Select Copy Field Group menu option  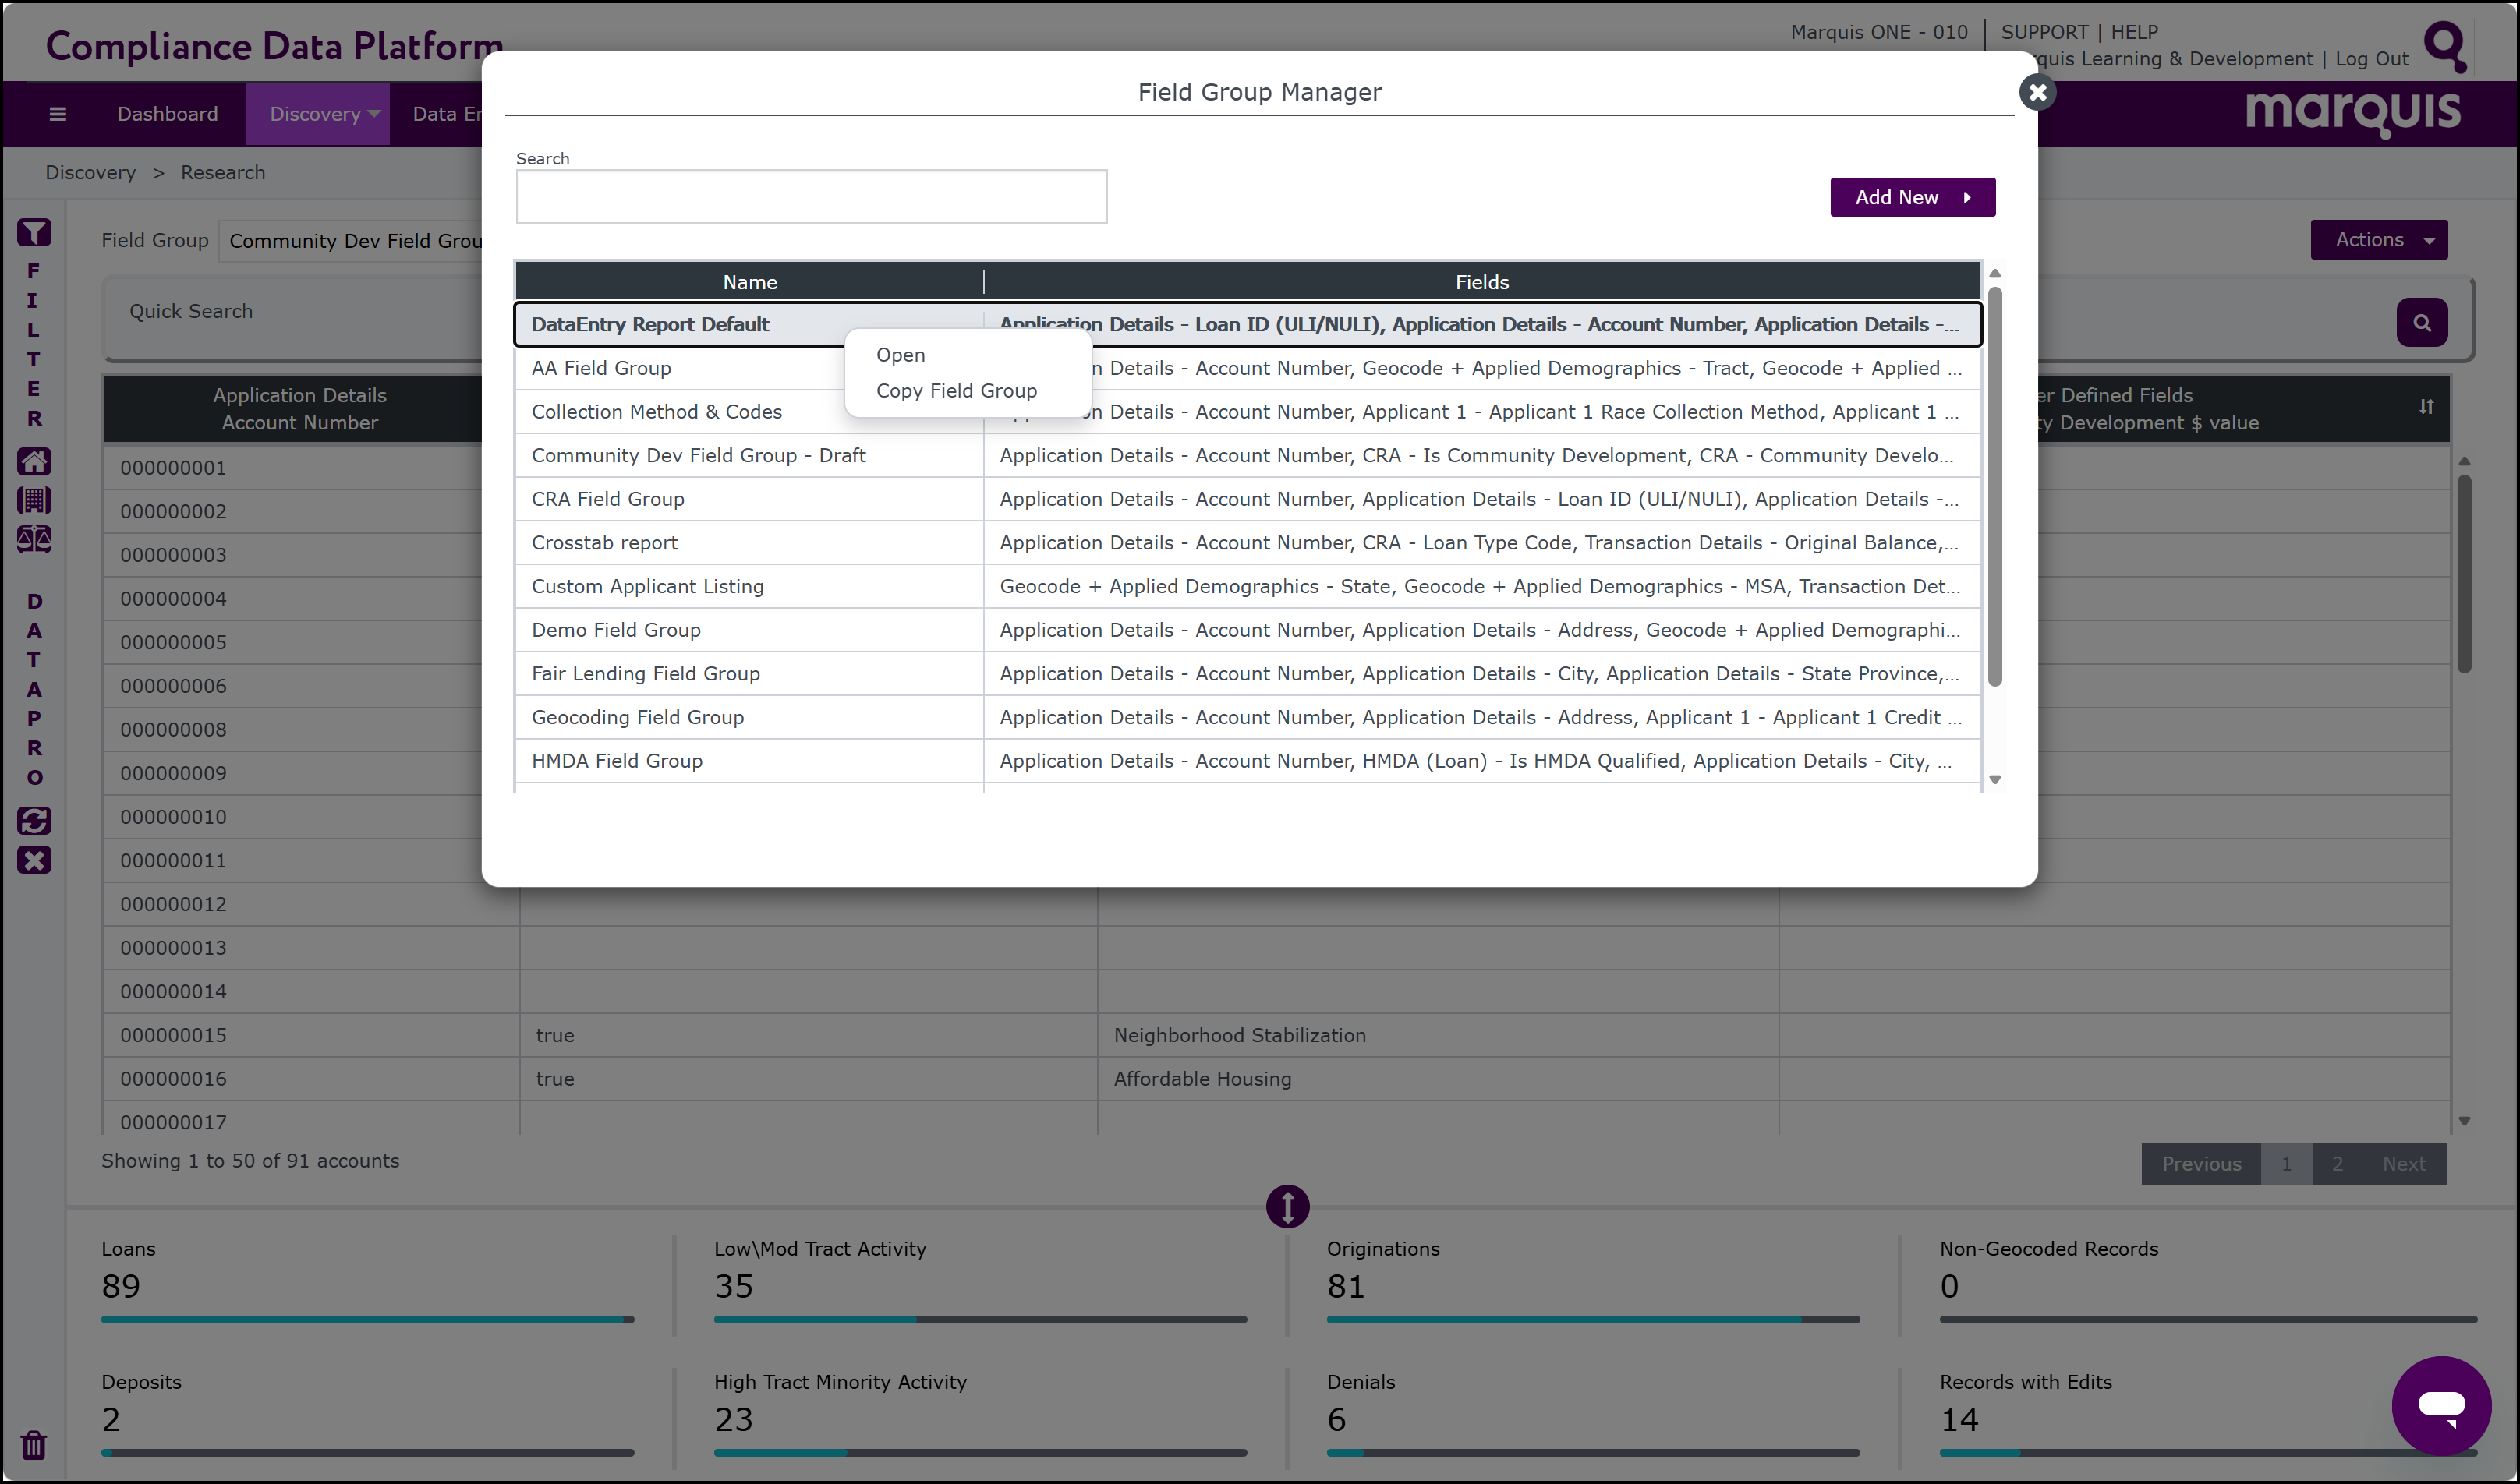tap(957, 391)
